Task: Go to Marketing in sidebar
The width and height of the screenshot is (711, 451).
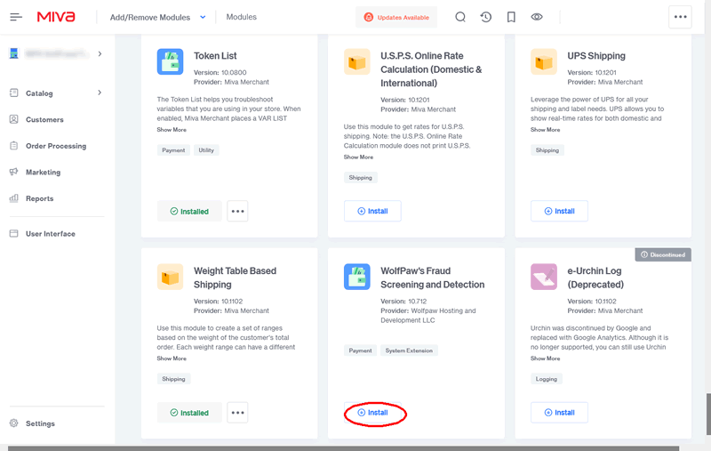Action: [43, 172]
